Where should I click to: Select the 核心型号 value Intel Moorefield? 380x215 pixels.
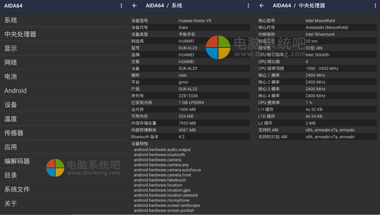click(x=320, y=21)
